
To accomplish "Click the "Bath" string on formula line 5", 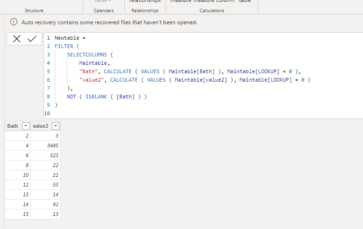I will tap(88, 71).
